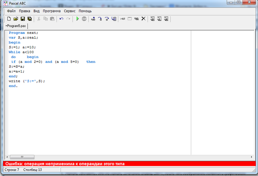Screen dimensions: 258x176
Task: Click the right arrow of horizontal scrollbar
Action: [252, 157]
